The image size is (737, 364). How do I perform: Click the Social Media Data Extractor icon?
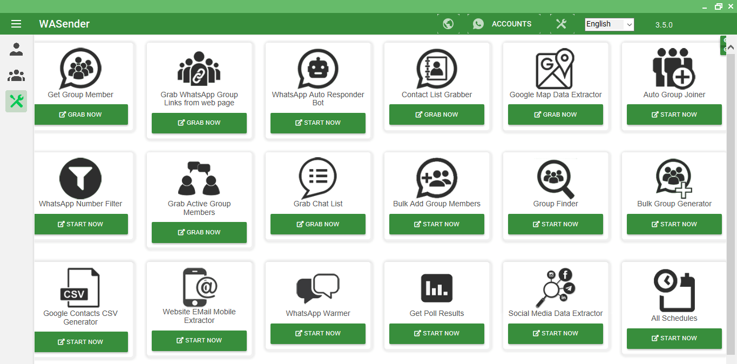[x=555, y=287]
